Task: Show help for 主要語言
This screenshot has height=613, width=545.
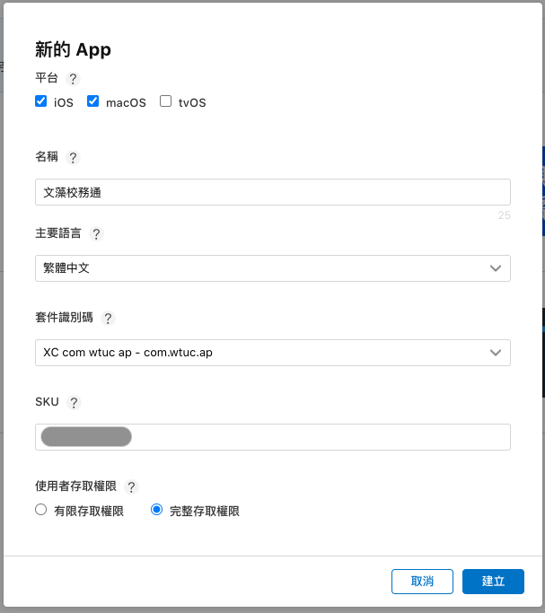Action: click(97, 233)
